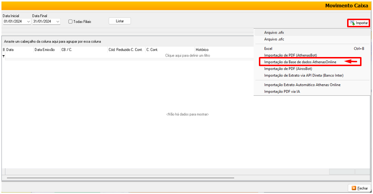Choose Importação de Extrato via API Direta
Image resolution: width=373 pixels, height=194 pixels.
pos(303,75)
